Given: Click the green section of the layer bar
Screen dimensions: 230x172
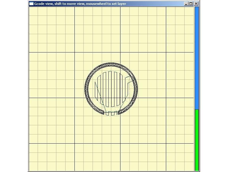Looking at the screenshot, I should [197, 140].
